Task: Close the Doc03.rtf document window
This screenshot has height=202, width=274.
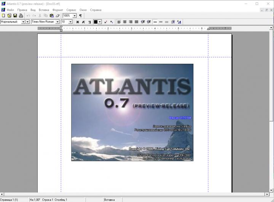Action: coord(271,10)
